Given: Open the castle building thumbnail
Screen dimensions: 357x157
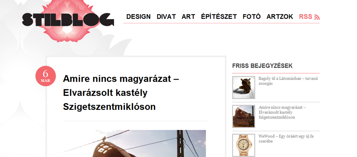Looking at the screenshot, I should [x=244, y=117].
